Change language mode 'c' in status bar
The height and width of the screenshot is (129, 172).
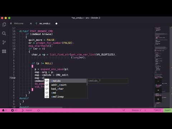pos(145,110)
